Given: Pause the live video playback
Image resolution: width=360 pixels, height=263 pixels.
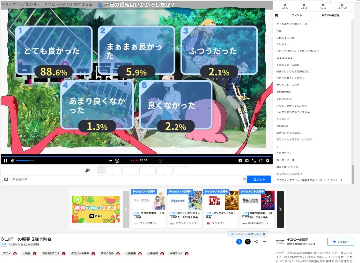Looking at the screenshot, I should [5, 161].
